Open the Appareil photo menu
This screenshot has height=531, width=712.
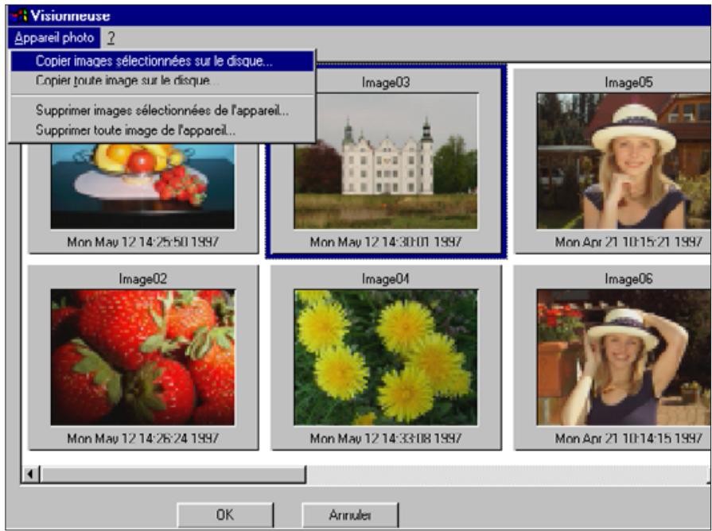tap(54, 37)
